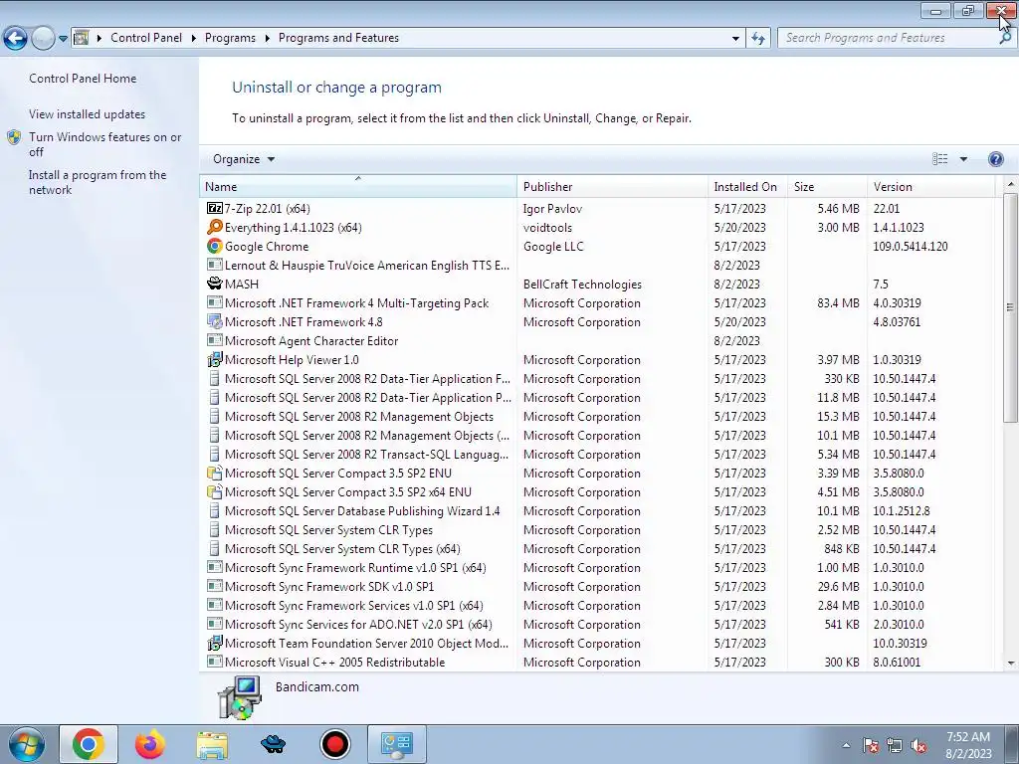Open Firefox from the taskbar
Image resolution: width=1019 pixels, height=764 pixels.
150,744
